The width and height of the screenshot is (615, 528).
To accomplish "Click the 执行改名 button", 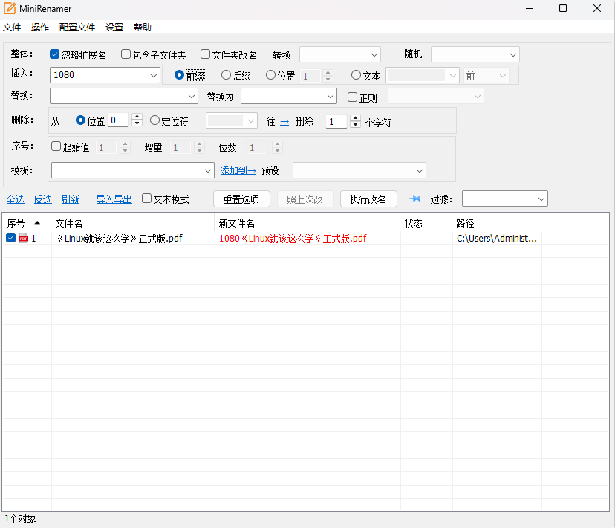I will [368, 199].
